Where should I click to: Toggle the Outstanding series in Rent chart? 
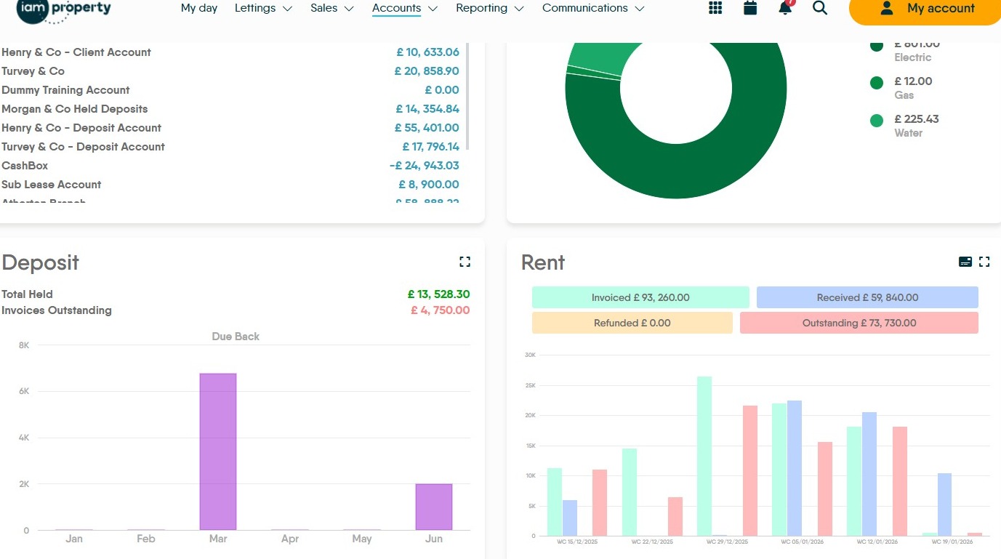tap(859, 323)
